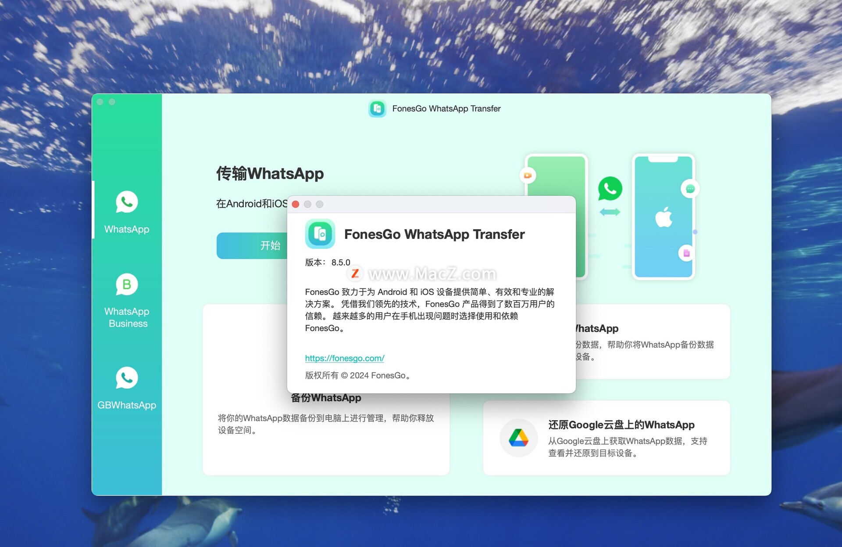Open the 备份WhatsApp card title
The image size is (842, 547).
(326, 398)
